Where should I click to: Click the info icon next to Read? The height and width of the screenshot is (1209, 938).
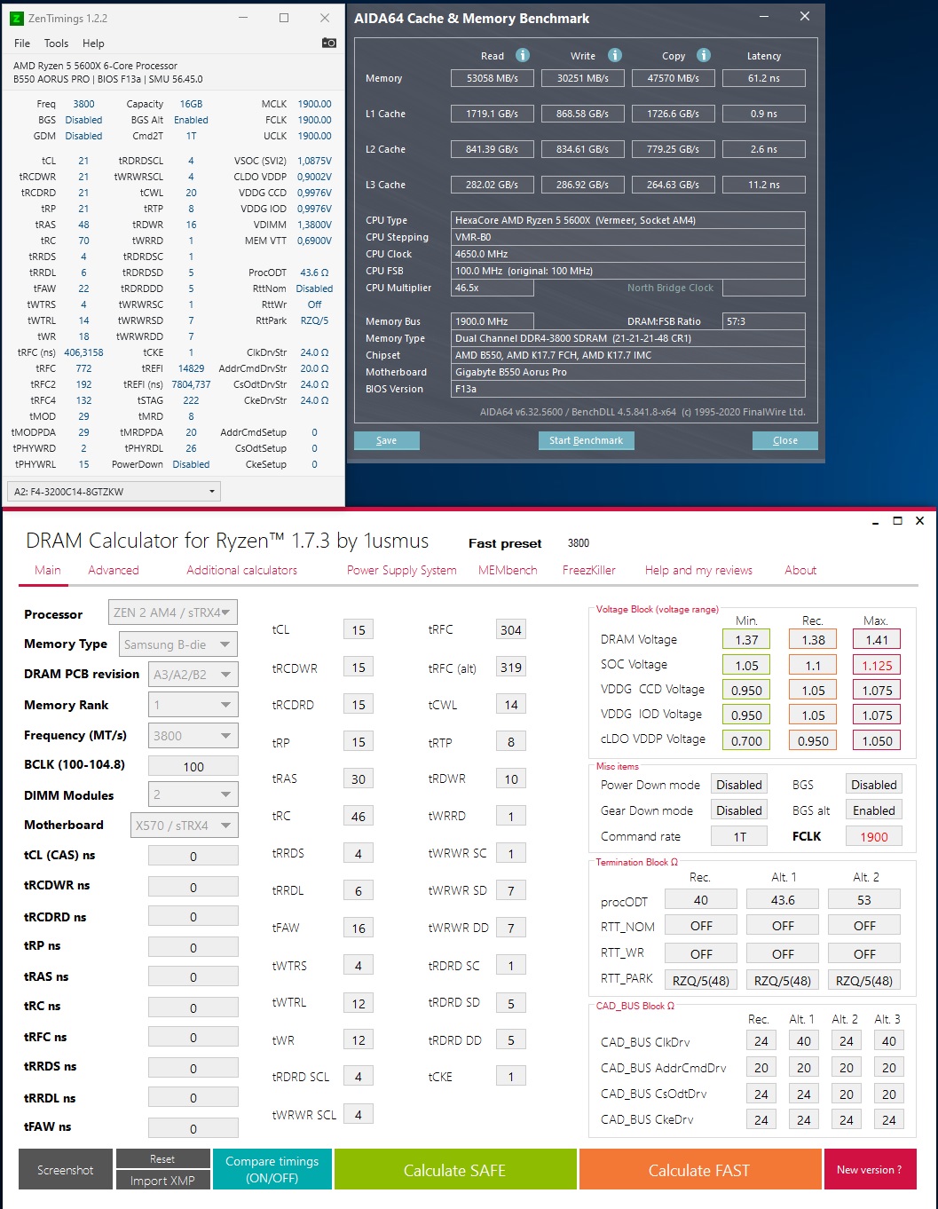pyautogui.click(x=523, y=55)
